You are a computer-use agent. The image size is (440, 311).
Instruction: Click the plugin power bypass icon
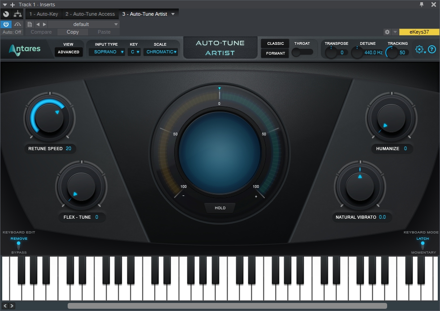pos(6,24)
